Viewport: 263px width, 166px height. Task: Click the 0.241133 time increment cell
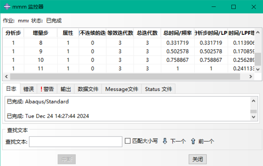coord(241,68)
